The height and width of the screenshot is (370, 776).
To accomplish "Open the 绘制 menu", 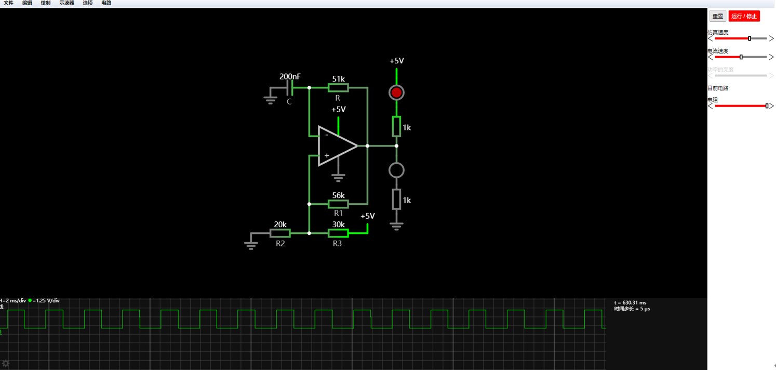I will pyautogui.click(x=46, y=3).
